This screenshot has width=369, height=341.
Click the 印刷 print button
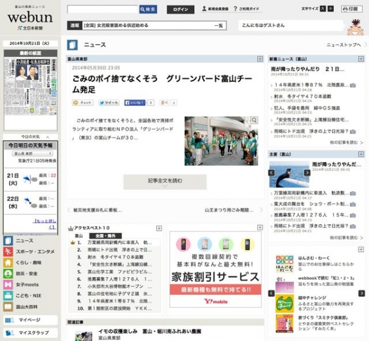point(352,9)
